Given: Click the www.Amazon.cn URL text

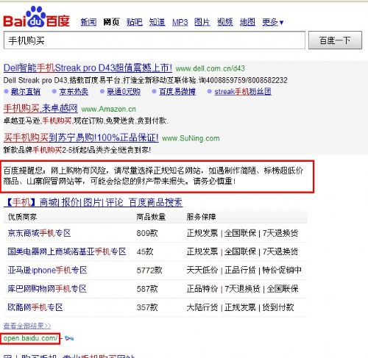Looking at the screenshot, I should pyautogui.click(x=108, y=109).
